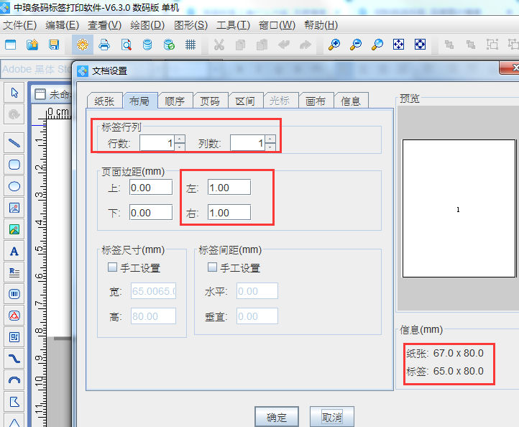This screenshot has height=427, width=519.
Task: Click the print icon in toolbar
Action: [x=104, y=45]
